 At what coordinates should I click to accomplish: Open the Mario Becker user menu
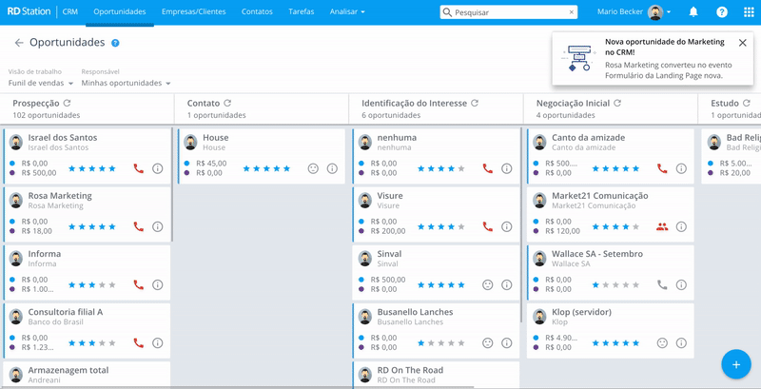point(634,12)
